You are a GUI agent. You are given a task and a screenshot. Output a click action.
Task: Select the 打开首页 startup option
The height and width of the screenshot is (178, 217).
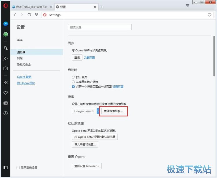pos(73,77)
